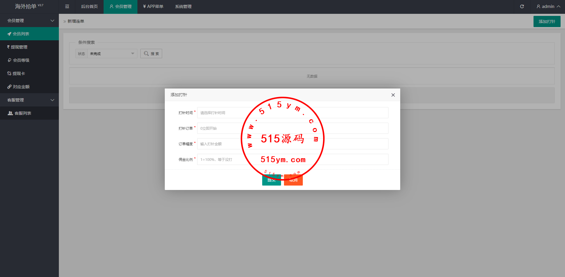565x277 pixels.
Task: Open the APP菜单 top menu
Action: 153,6
